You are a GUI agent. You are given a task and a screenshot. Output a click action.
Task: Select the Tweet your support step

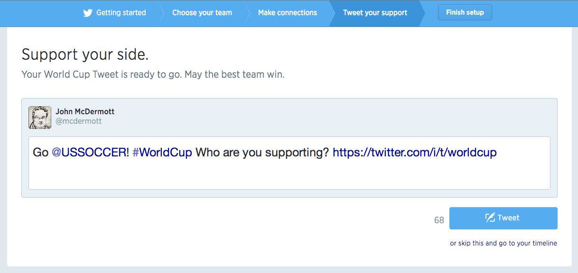click(x=375, y=13)
